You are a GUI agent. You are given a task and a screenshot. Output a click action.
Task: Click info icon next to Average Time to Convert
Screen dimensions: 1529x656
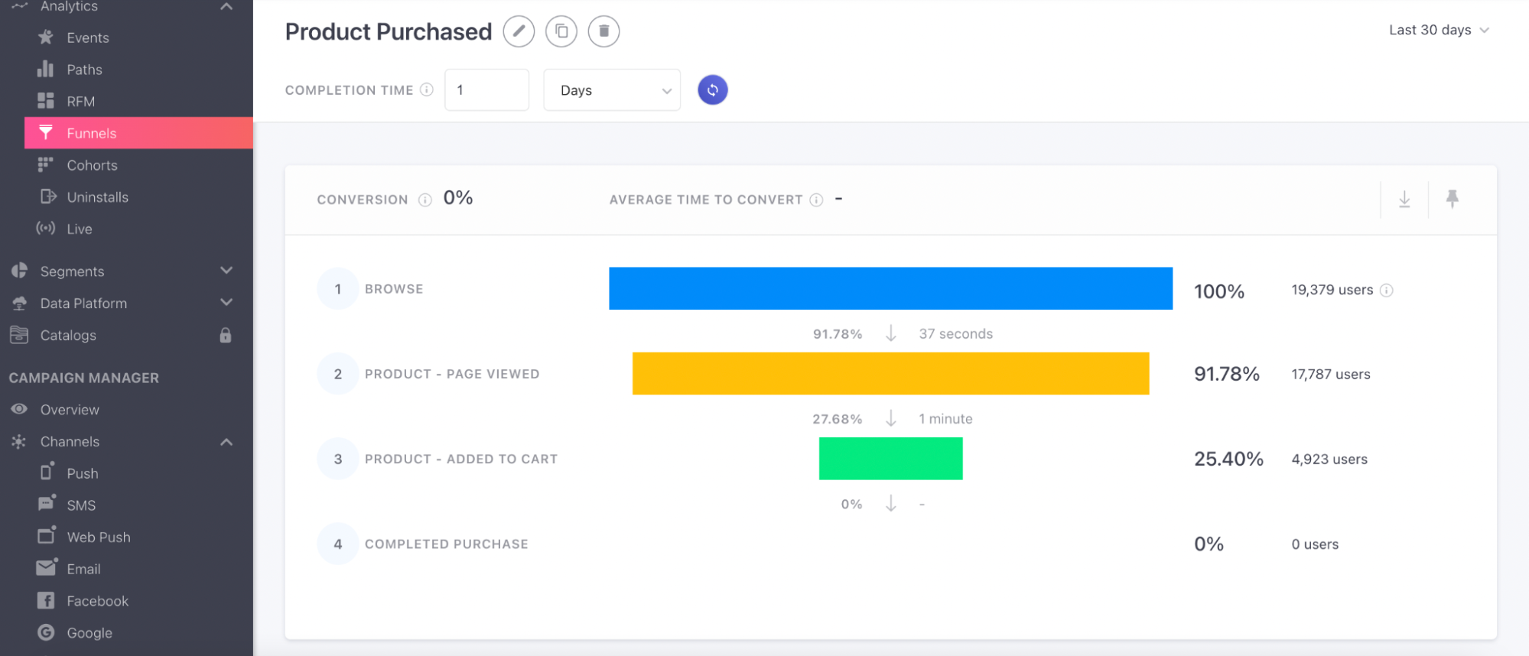817,200
